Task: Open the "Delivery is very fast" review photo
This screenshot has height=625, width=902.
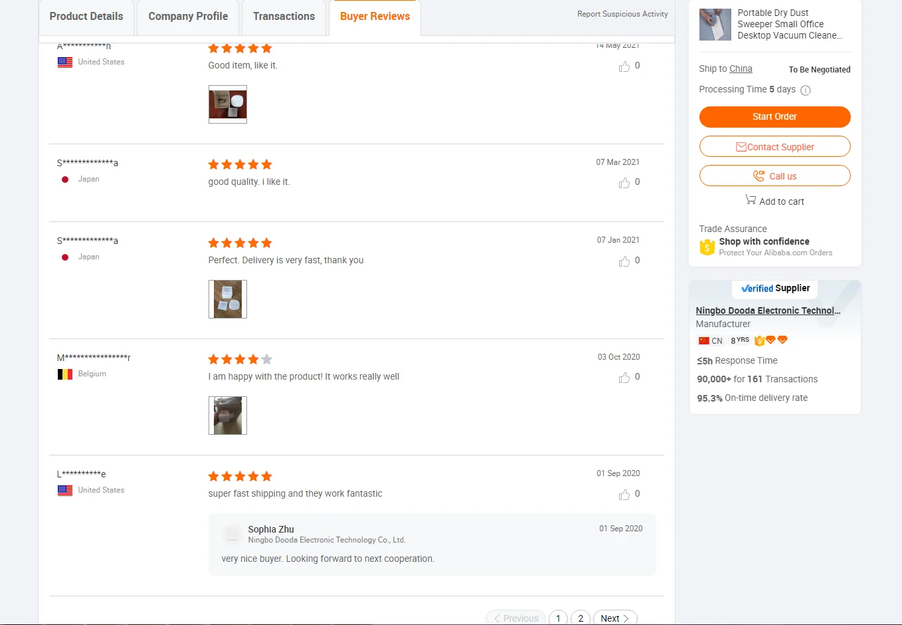Action: 228,299
